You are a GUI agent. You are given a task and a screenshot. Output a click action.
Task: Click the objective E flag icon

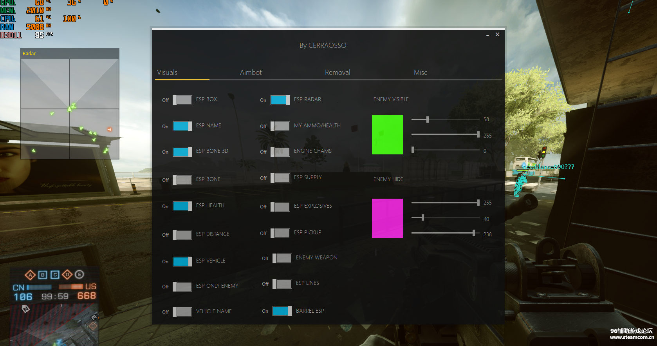pos(79,274)
